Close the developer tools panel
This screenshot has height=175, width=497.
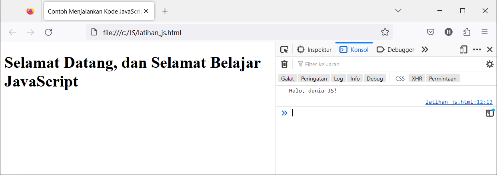(x=490, y=50)
